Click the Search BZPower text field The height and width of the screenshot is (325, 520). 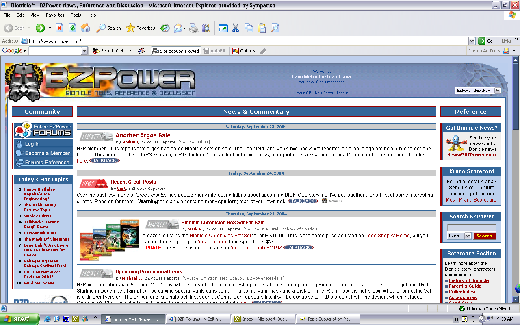472,227
